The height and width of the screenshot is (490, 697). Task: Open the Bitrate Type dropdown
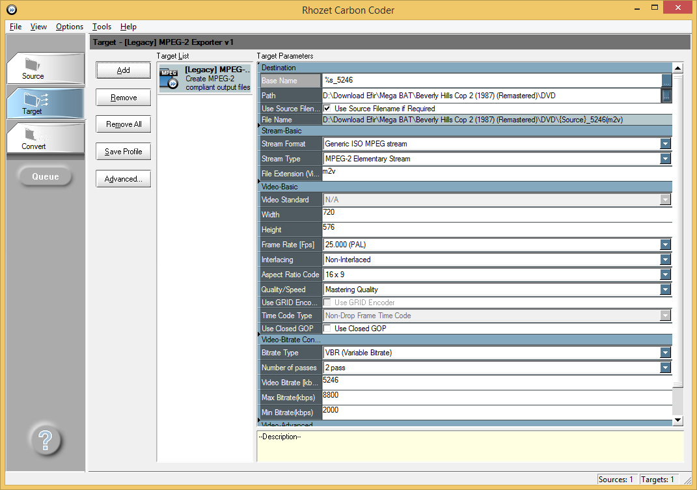tap(665, 353)
